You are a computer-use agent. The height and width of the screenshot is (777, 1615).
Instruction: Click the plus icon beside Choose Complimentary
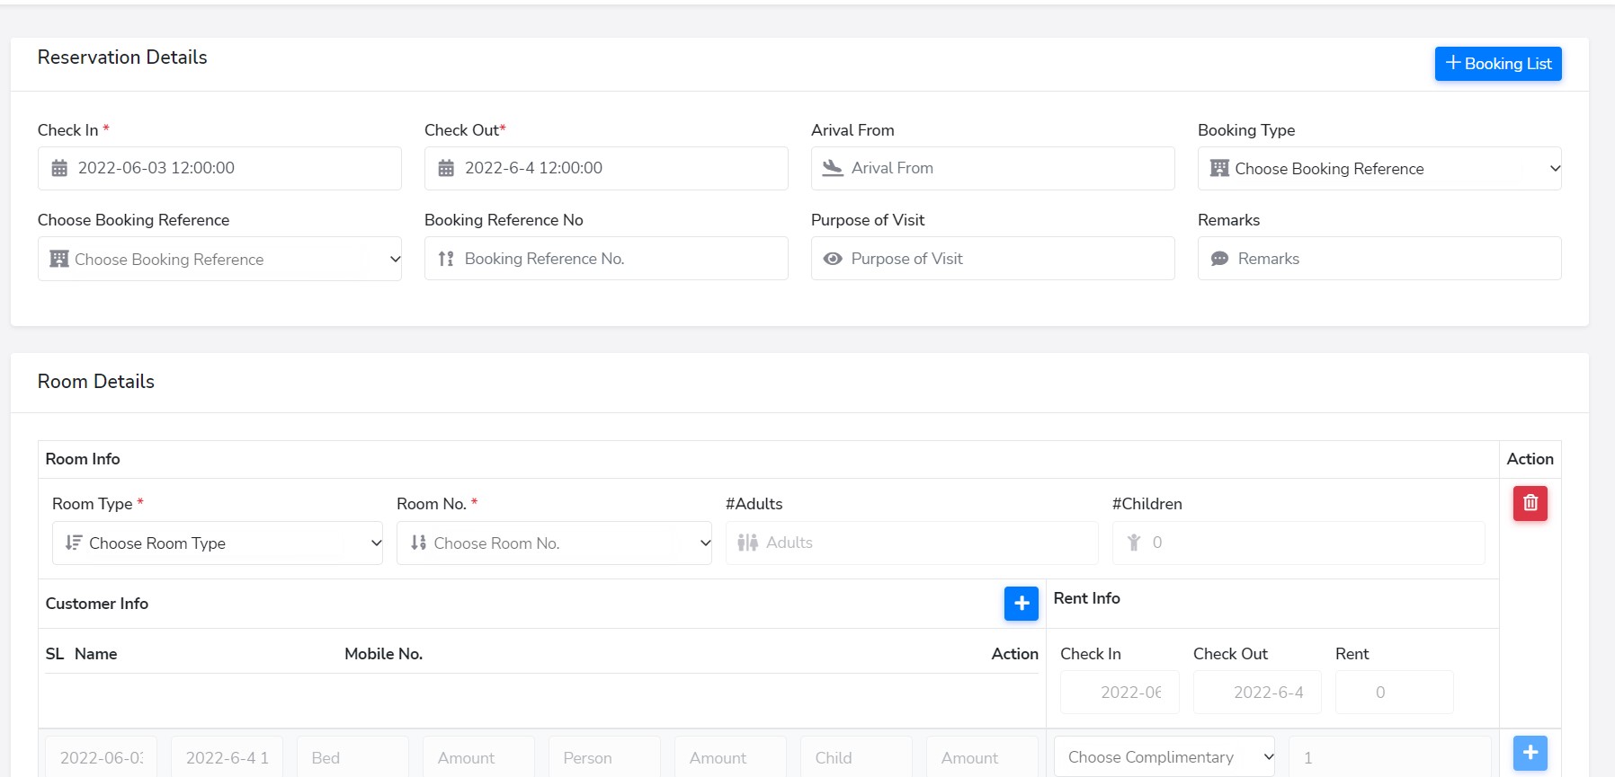pyautogui.click(x=1530, y=753)
